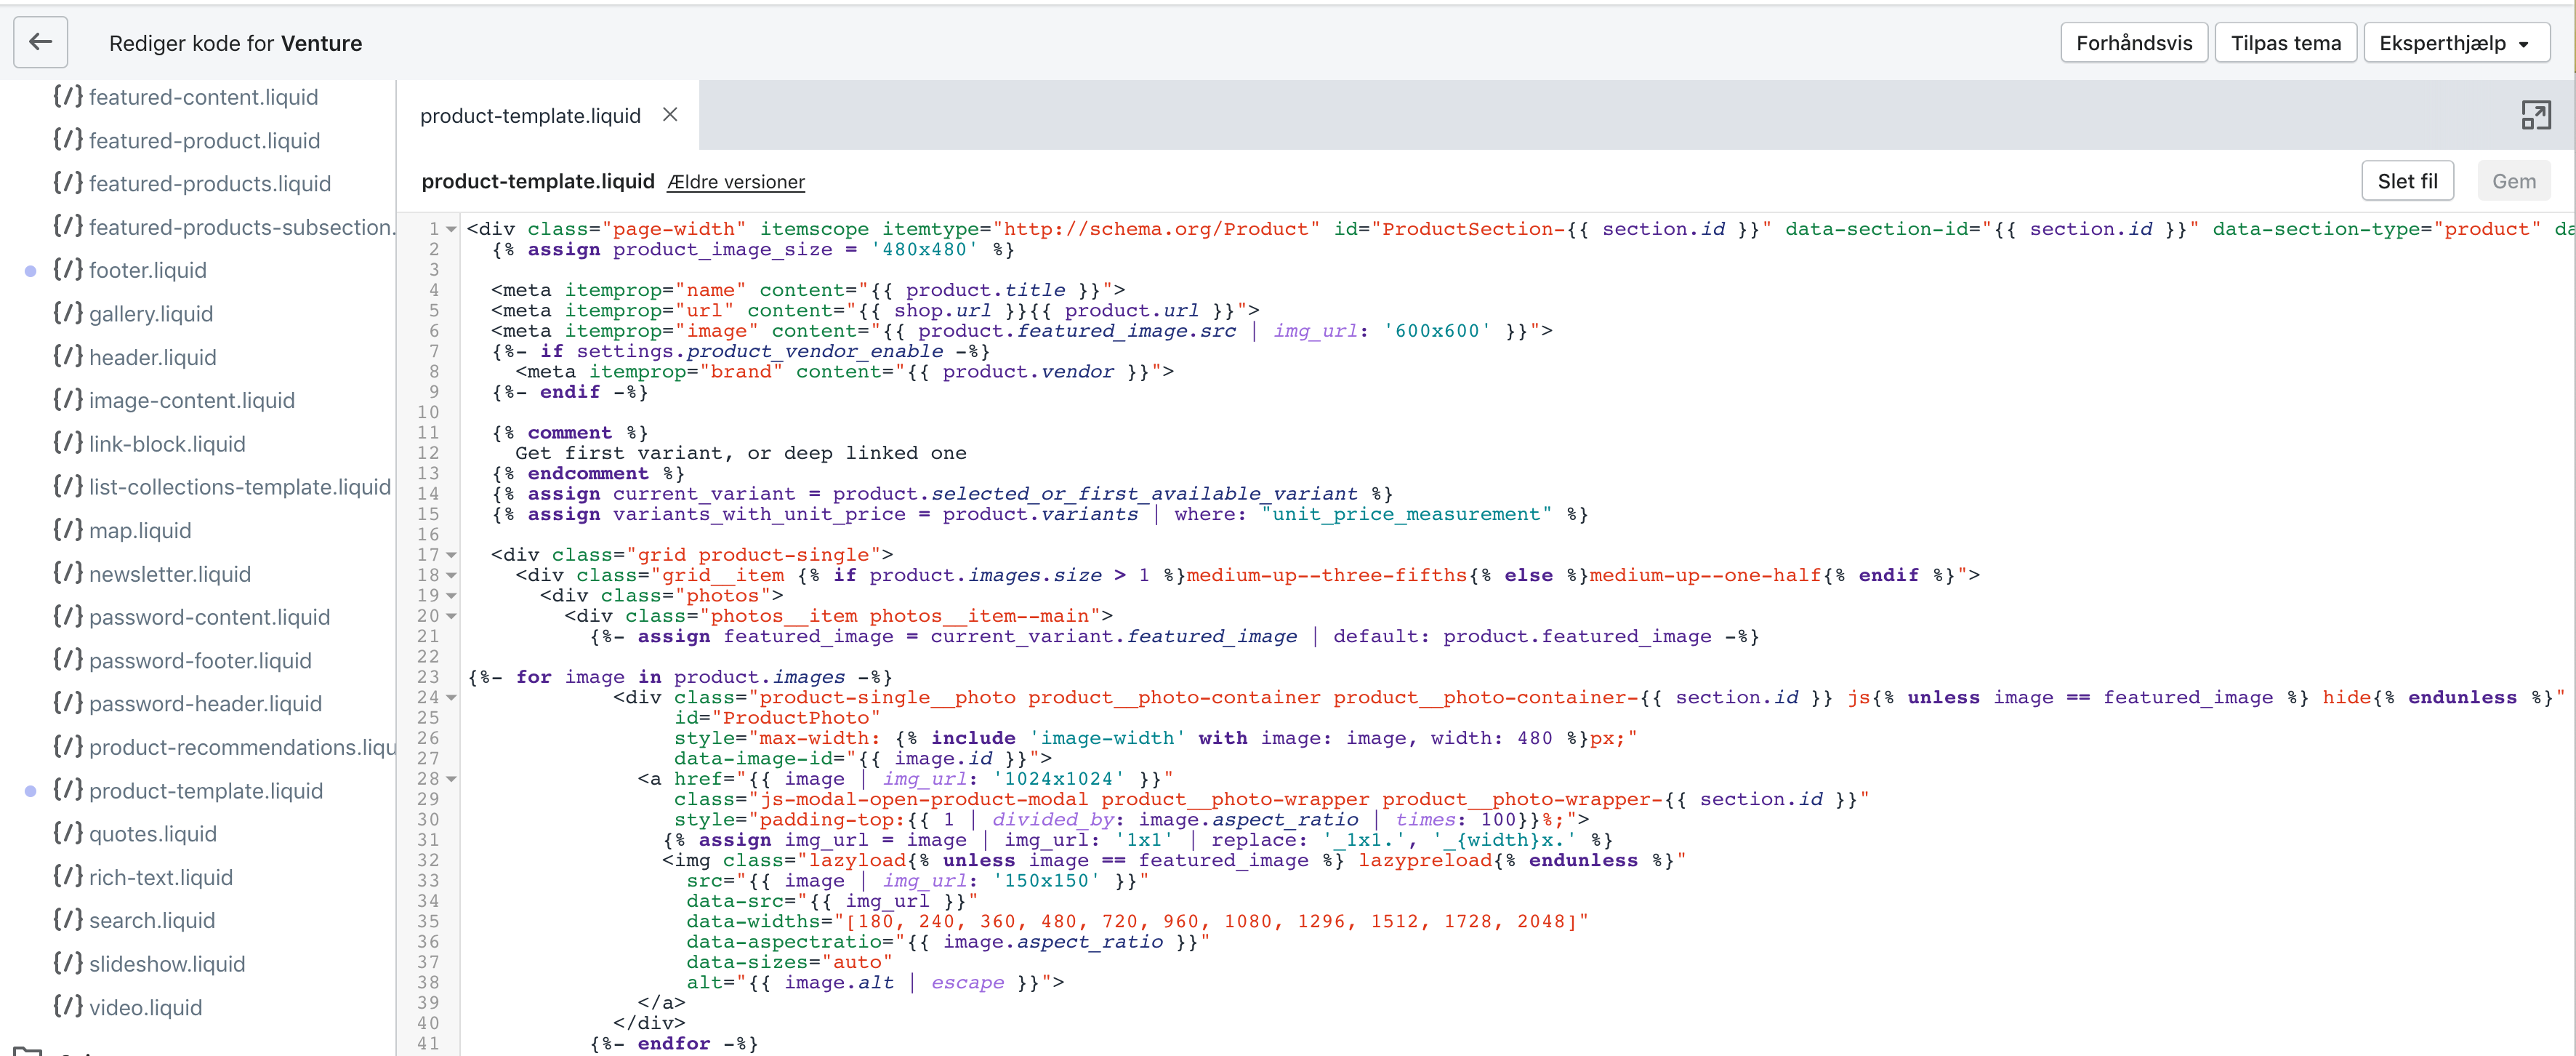
Task: Open the Ældre versioner link
Action: pos(736,182)
